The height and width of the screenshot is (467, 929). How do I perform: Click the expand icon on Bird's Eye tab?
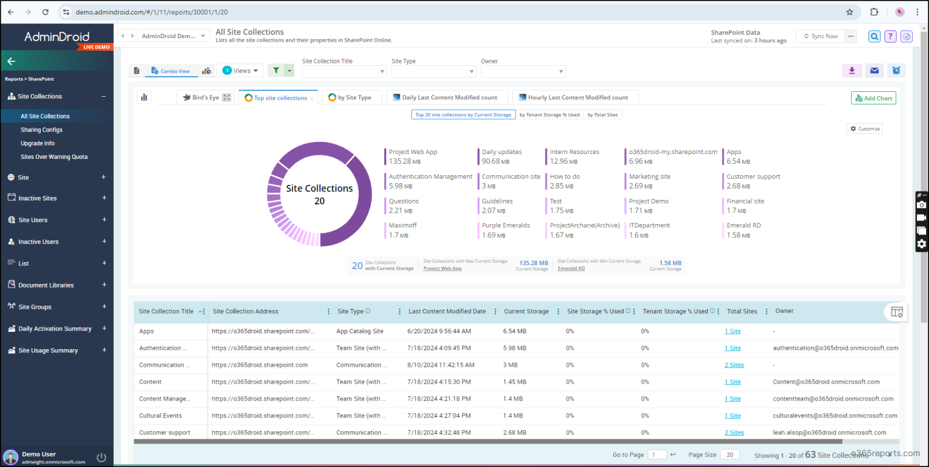click(x=227, y=97)
